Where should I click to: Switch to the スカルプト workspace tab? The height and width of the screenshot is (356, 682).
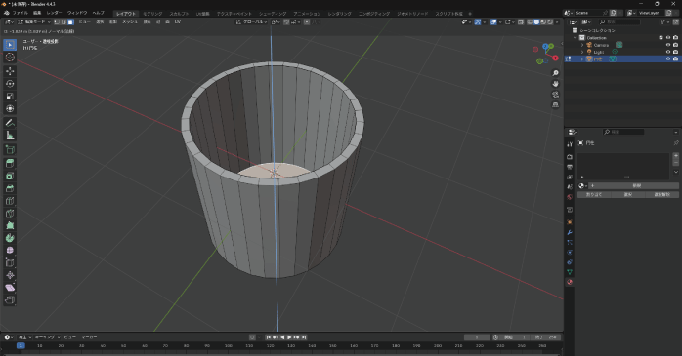tap(179, 14)
